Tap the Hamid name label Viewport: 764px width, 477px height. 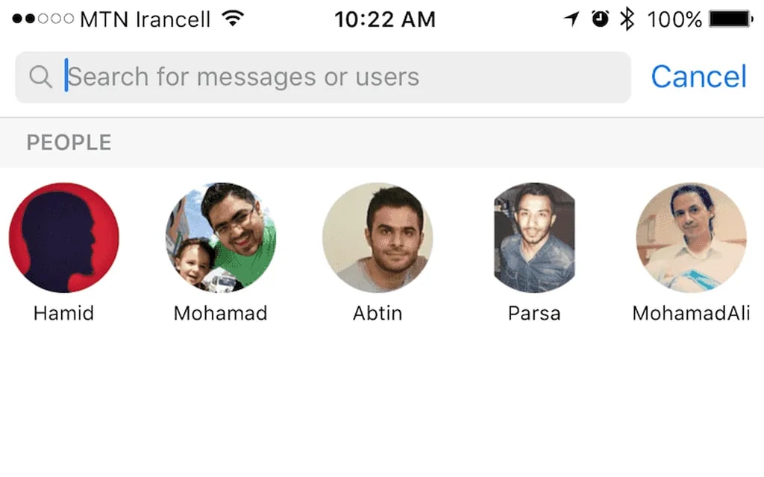pyautogui.click(x=64, y=313)
